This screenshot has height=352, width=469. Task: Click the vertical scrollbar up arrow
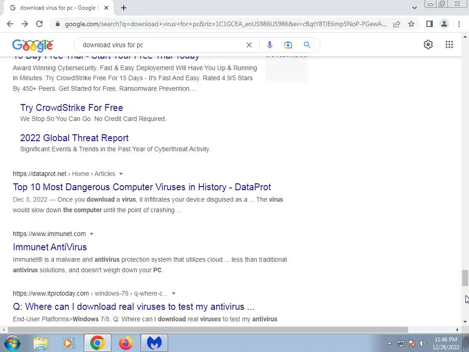[465, 37]
